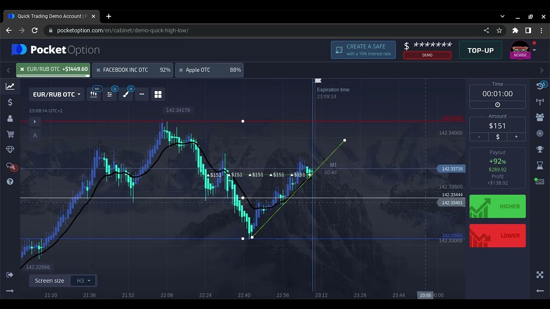Toggle the amount currency $ mode
The width and height of the screenshot is (550, 309).
[x=498, y=137]
